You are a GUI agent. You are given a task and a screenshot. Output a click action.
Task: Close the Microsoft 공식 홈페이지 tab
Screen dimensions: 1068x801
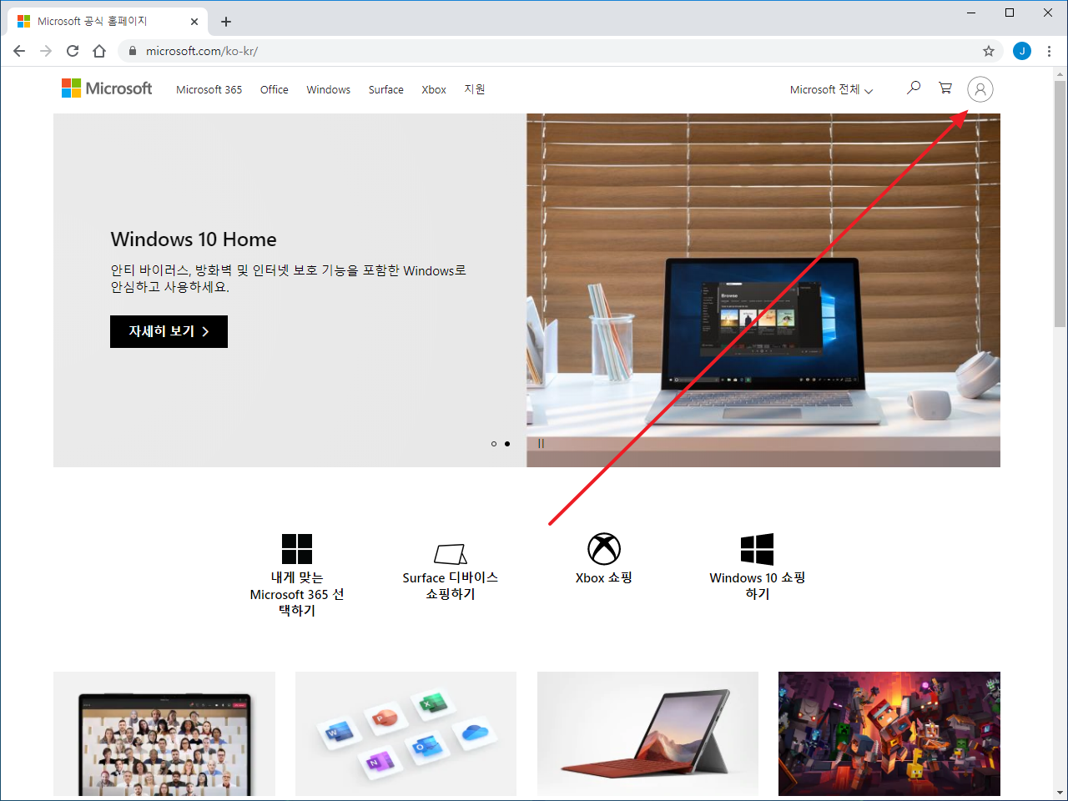pyautogui.click(x=194, y=22)
